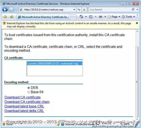Stop loading with the red X icon
The width and height of the screenshot is (141, 128).
click(84, 10)
